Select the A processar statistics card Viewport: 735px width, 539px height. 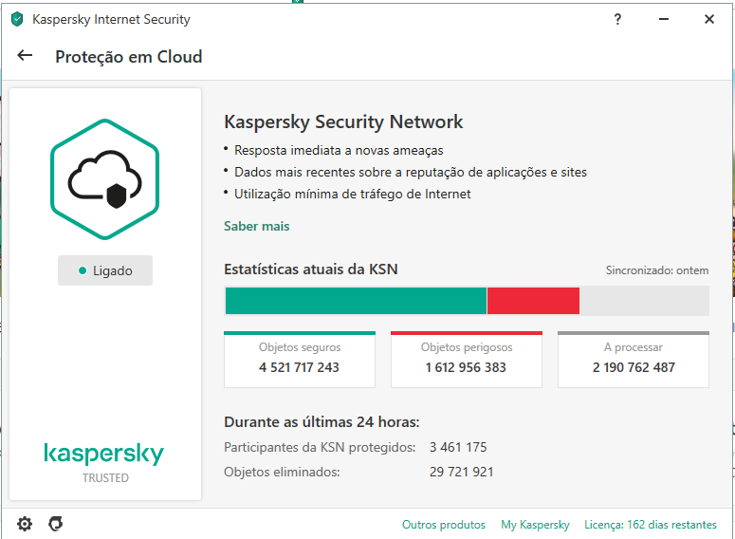point(633,360)
